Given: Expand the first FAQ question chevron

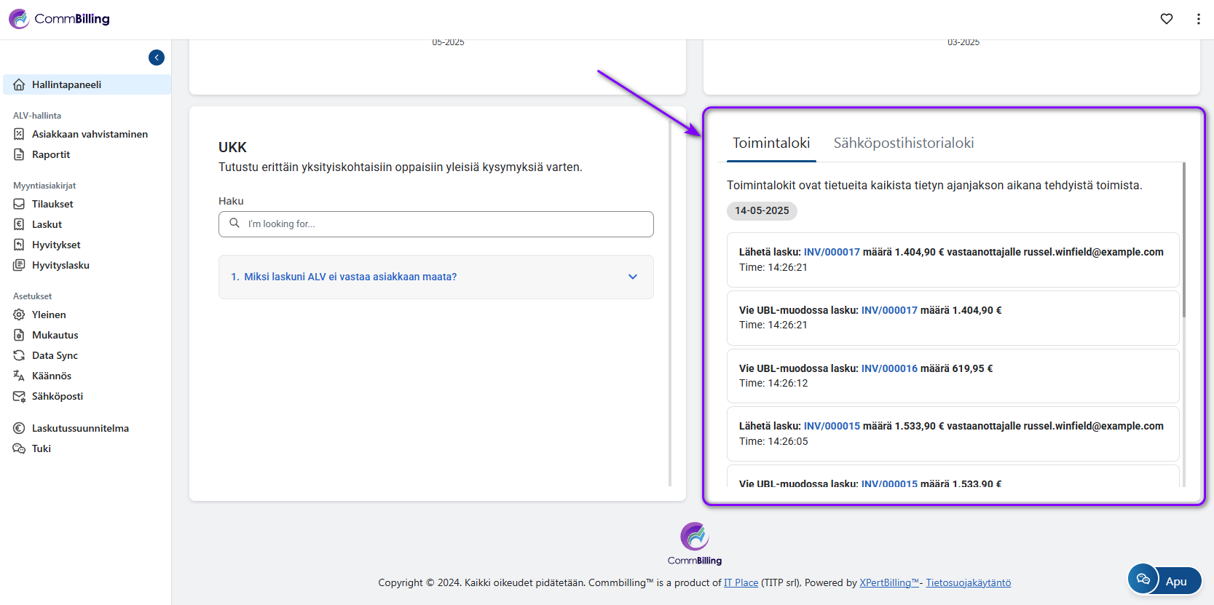Looking at the screenshot, I should [633, 277].
